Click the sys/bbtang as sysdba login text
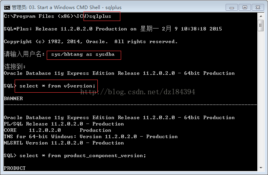Screen dimensions: 268x175 [x=83, y=54]
